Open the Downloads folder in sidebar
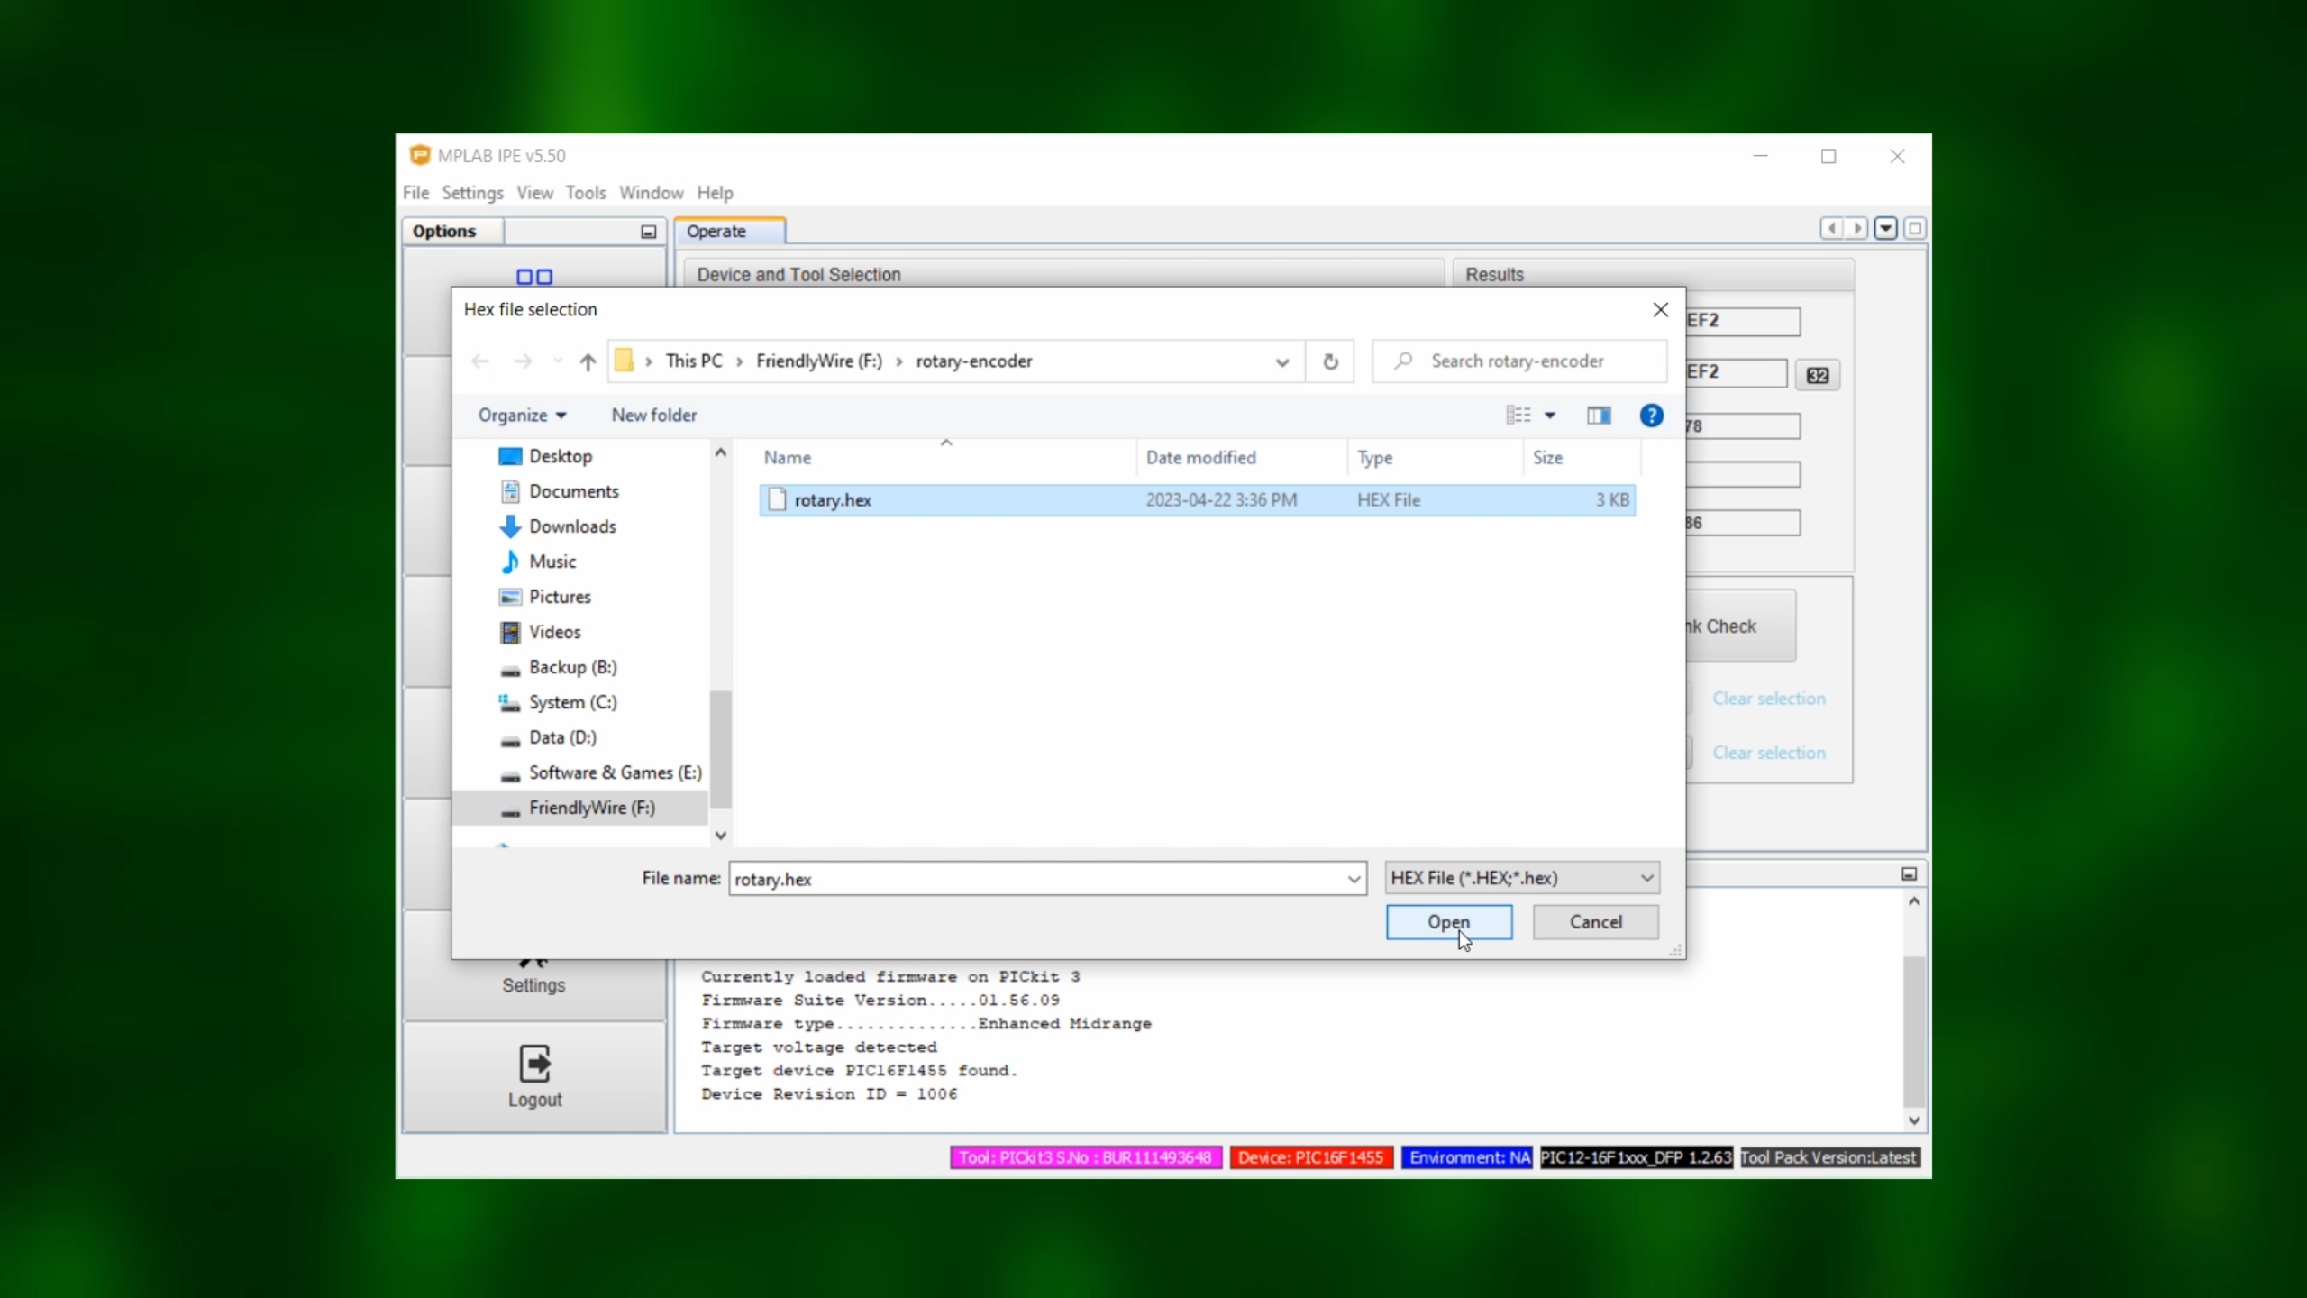This screenshot has width=2307, height=1298. pyautogui.click(x=572, y=526)
